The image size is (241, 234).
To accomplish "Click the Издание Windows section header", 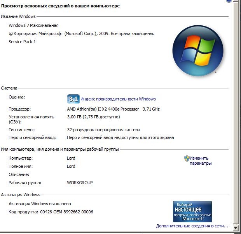I will (x=18, y=16).
